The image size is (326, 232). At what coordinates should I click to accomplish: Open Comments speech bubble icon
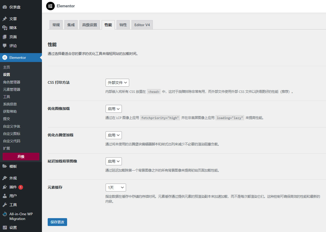5,46
